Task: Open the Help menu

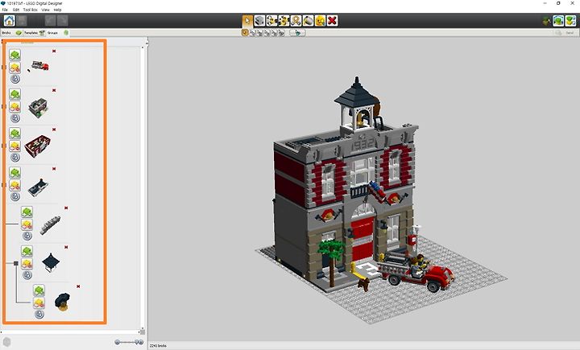Action: tap(57, 10)
